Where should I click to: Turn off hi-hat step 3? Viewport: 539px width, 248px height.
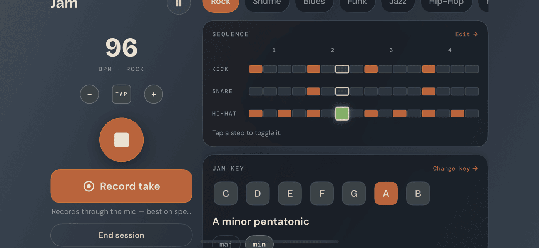(285, 114)
